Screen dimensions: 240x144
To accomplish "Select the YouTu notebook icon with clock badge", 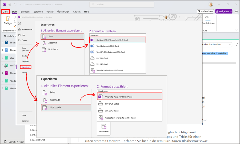I will 6,66.
